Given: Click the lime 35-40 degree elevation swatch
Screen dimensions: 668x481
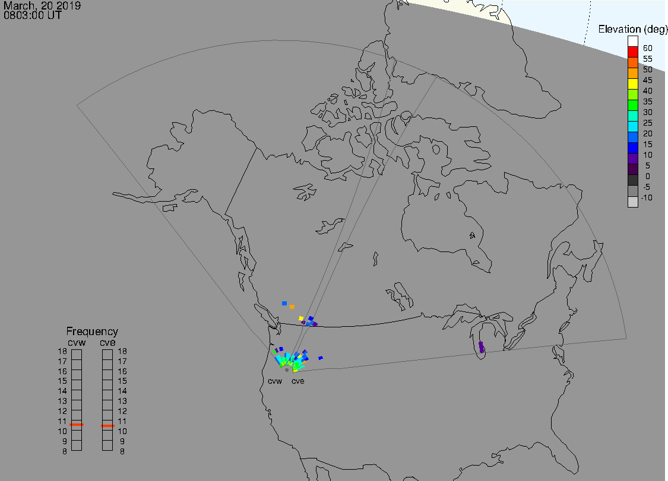Looking at the screenshot, I should coord(632,94).
